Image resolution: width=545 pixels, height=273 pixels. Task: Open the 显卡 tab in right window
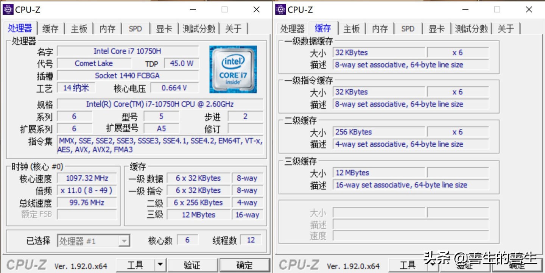pos(436,28)
